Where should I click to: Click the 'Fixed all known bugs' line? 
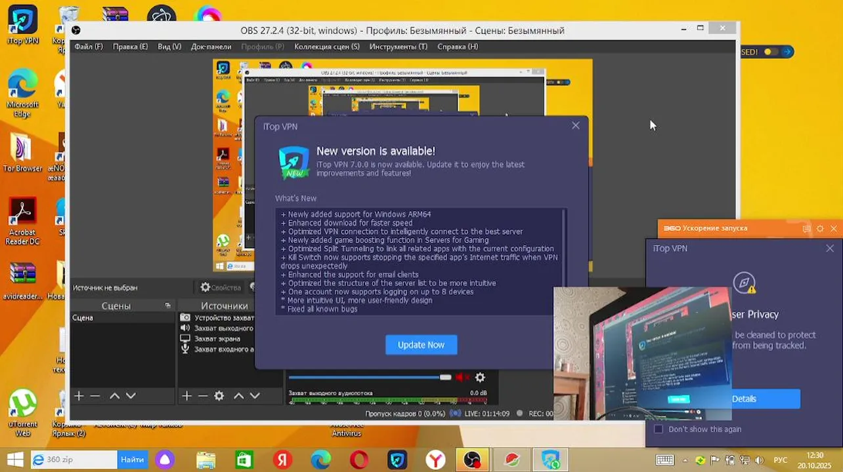(x=319, y=309)
